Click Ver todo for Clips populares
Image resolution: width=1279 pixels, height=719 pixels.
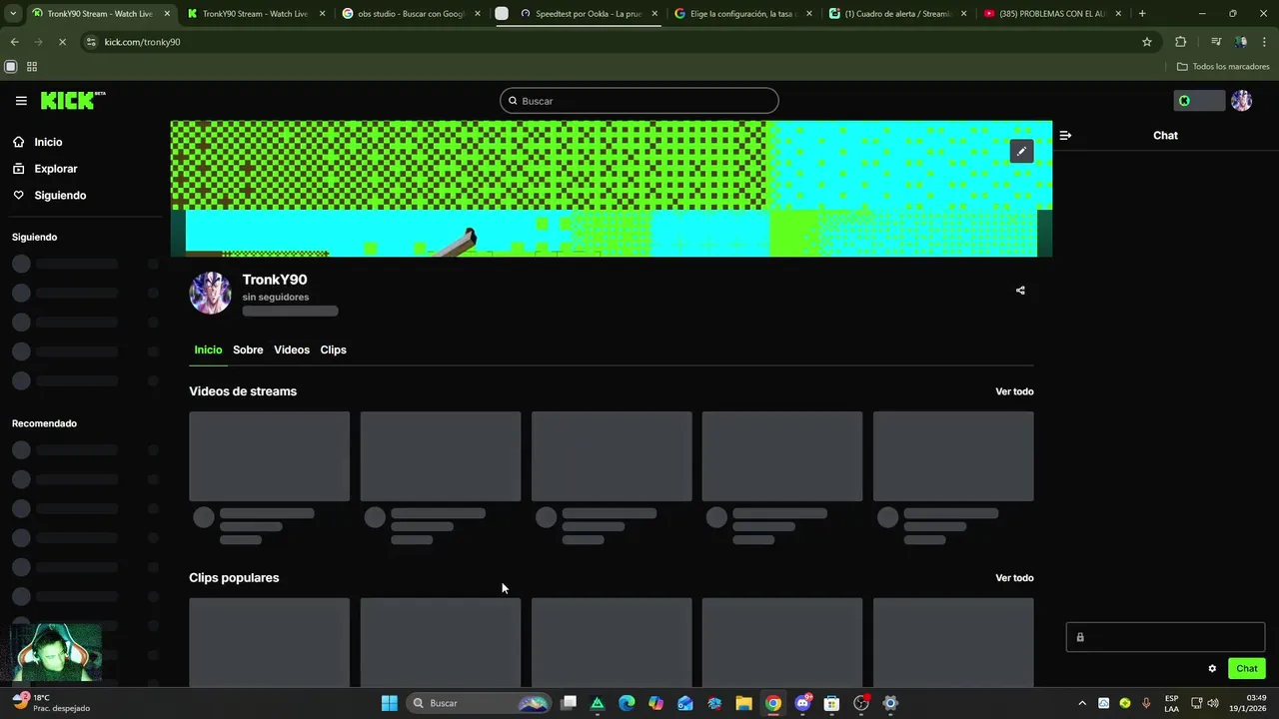point(1014,578)
